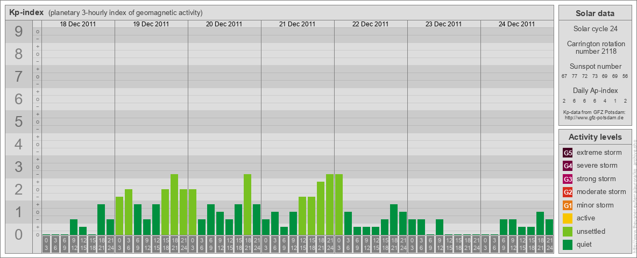The image size is (637, 258).
Task: Click the yellow active level swatch
Action: (568, 218)
